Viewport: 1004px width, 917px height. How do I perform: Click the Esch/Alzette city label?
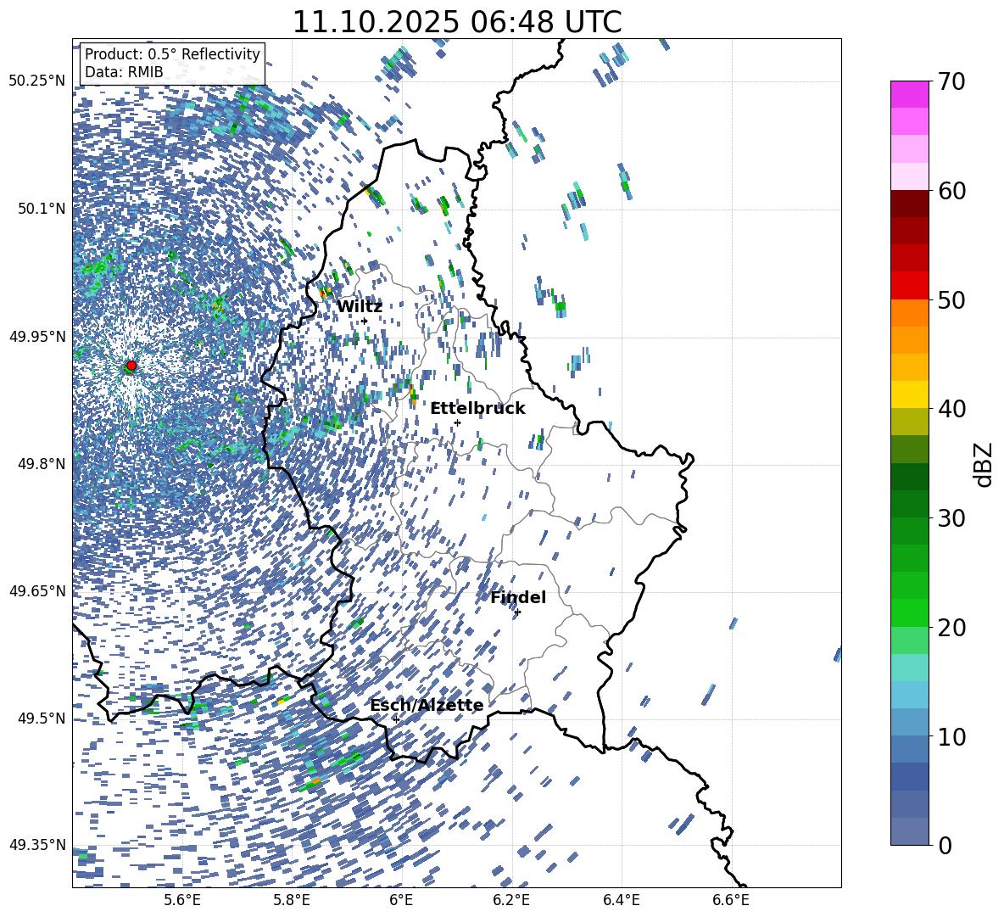click(427, 706)
